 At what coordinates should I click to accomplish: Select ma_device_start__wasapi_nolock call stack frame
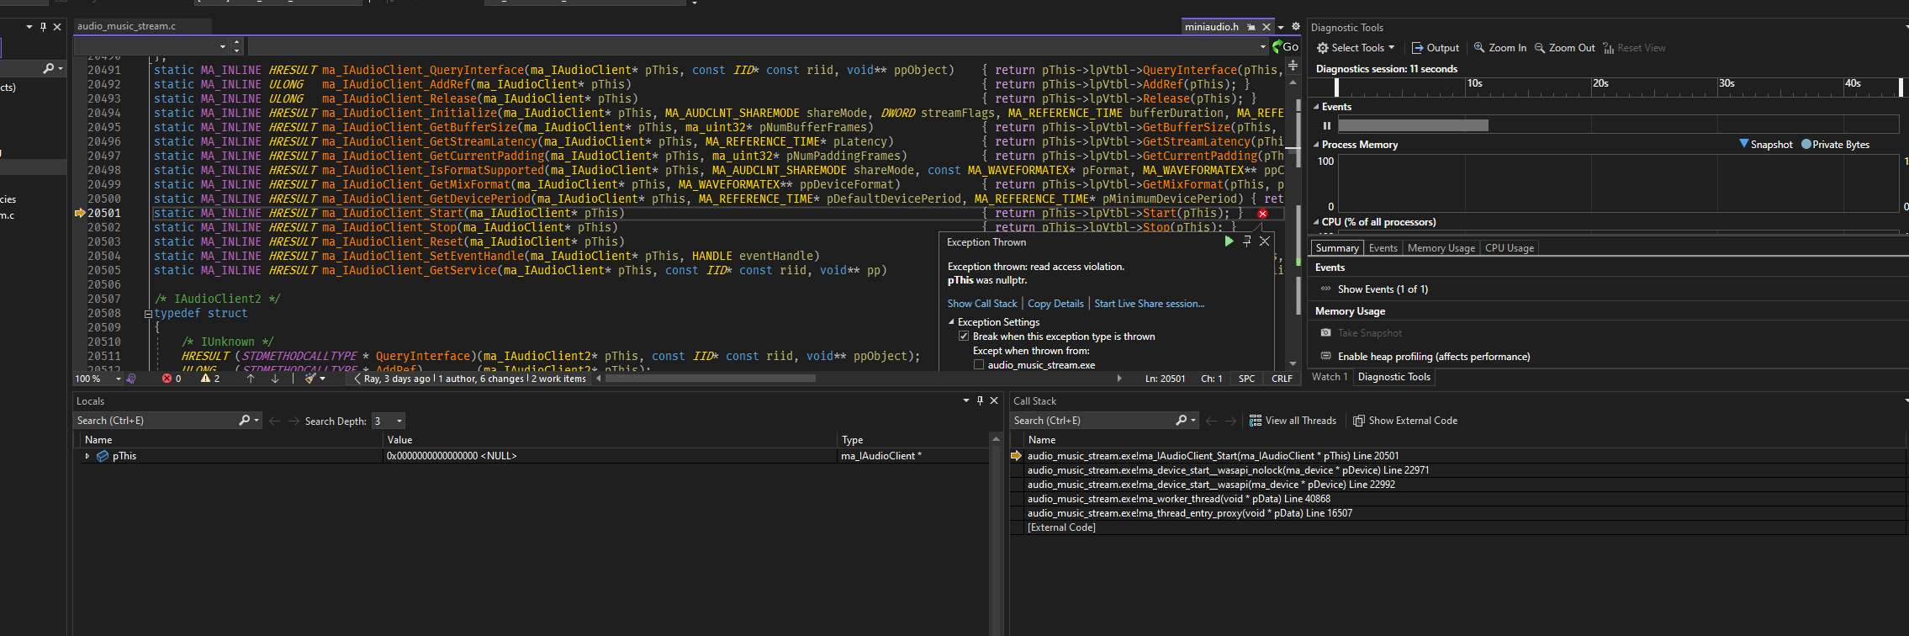[1228, 470]
